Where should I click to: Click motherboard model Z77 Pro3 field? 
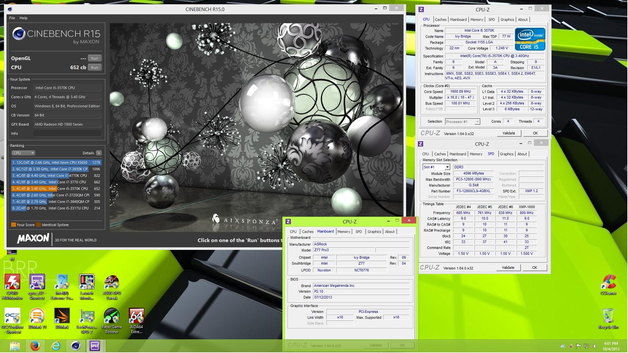tap(343, 250)
